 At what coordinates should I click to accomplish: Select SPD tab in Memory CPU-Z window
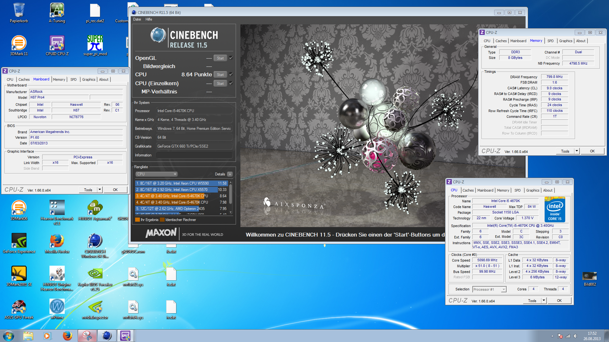point(550,41)
